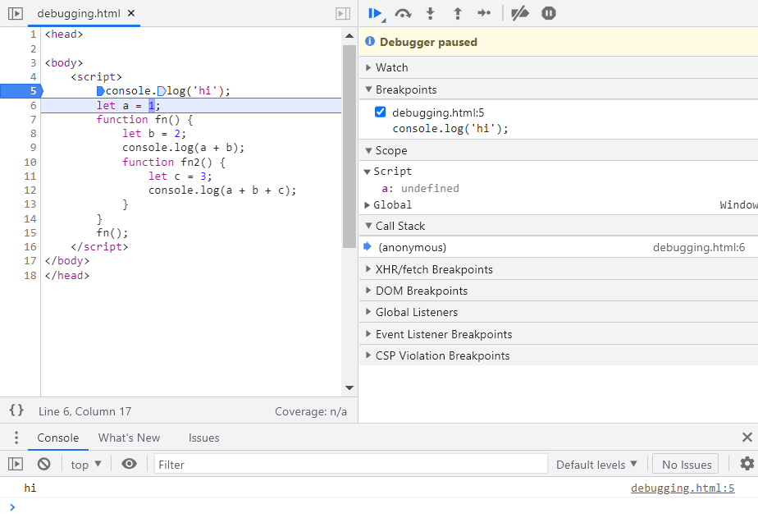Select the (anonymous) call stack frame
Screen dimensions: 758x518
(x=559, y=248)
